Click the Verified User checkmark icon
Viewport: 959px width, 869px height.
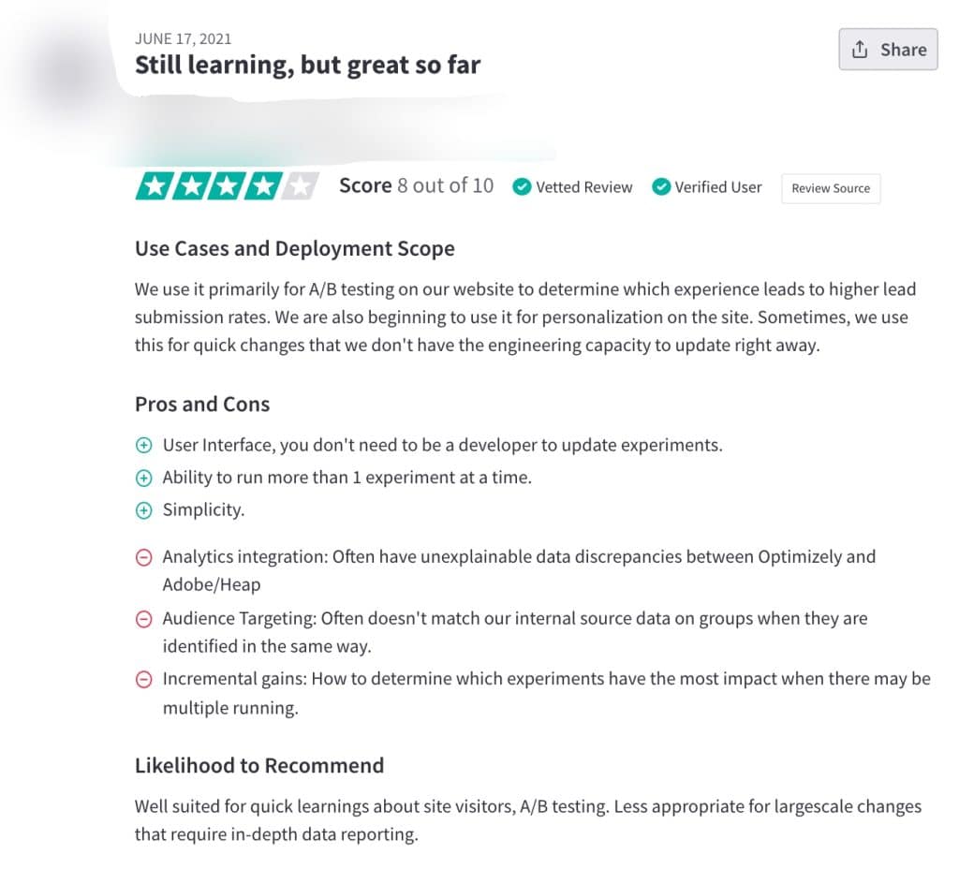pos(661,187)
